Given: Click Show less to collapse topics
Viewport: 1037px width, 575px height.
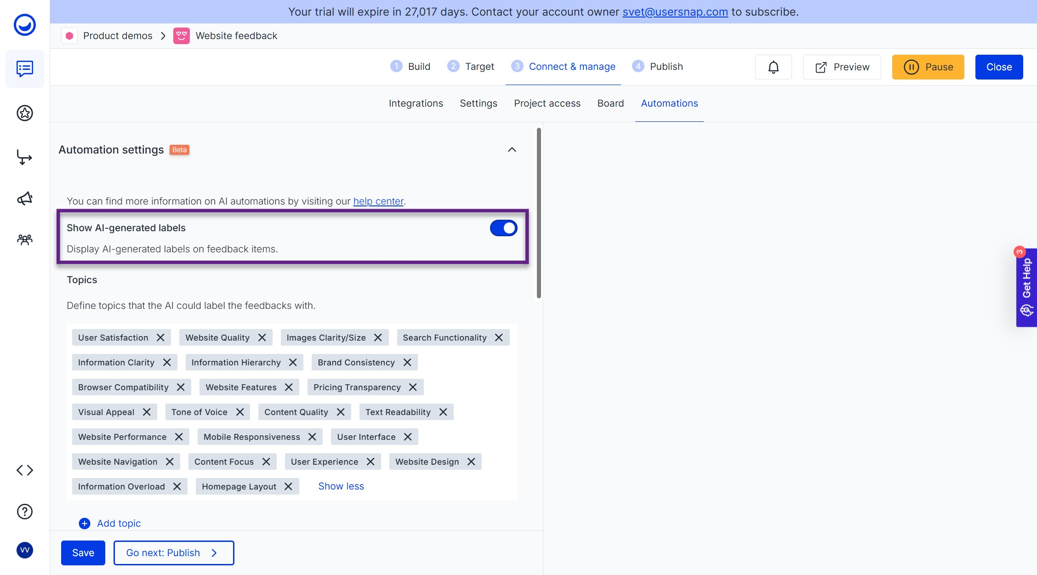Looking at the screenshot, I should pos(341,486).
